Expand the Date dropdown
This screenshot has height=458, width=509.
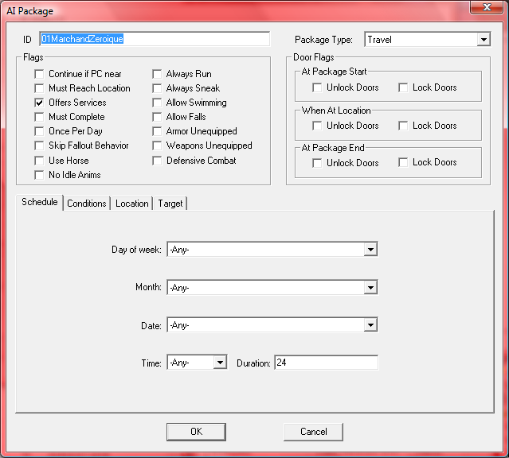pyautogui.click(x=370, y=325)
